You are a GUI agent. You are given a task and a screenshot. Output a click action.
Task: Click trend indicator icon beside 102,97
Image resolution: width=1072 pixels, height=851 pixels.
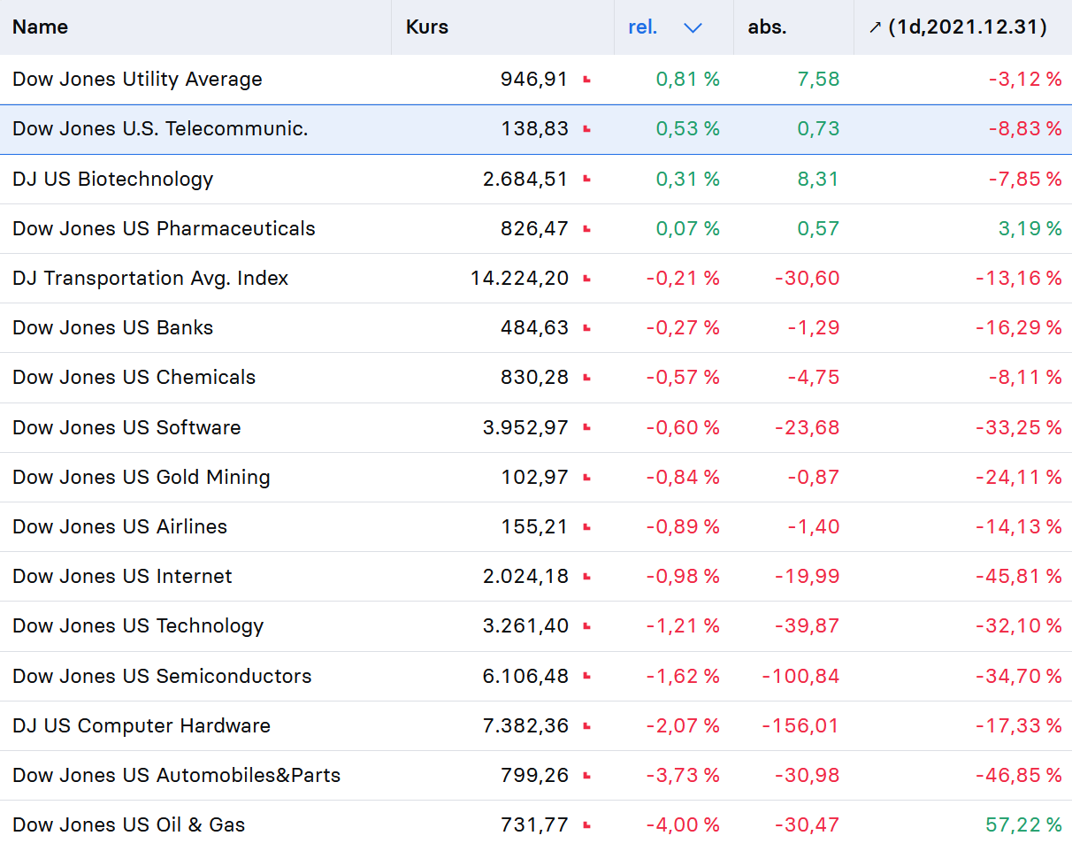click(586, 478)
